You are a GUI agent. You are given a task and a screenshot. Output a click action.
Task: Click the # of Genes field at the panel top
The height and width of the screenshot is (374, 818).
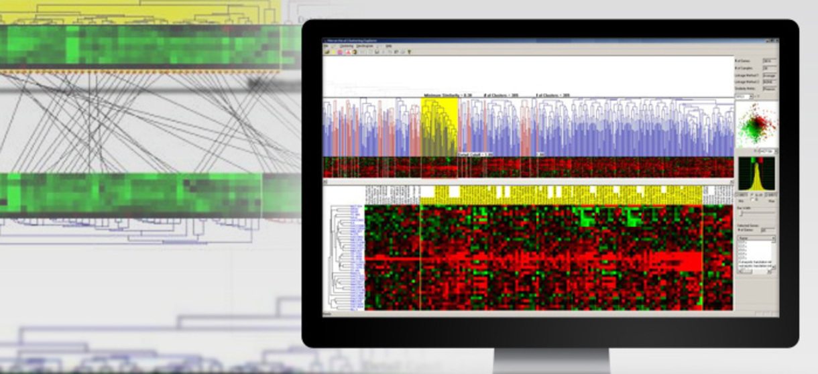coord(768,61)
